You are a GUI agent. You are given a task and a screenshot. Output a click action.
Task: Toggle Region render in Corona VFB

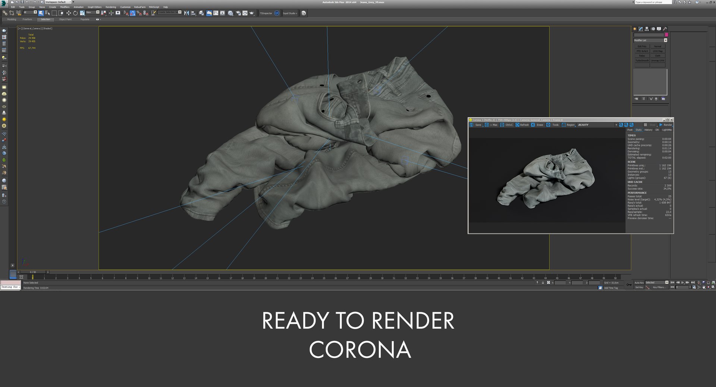(x=568, y=125)
